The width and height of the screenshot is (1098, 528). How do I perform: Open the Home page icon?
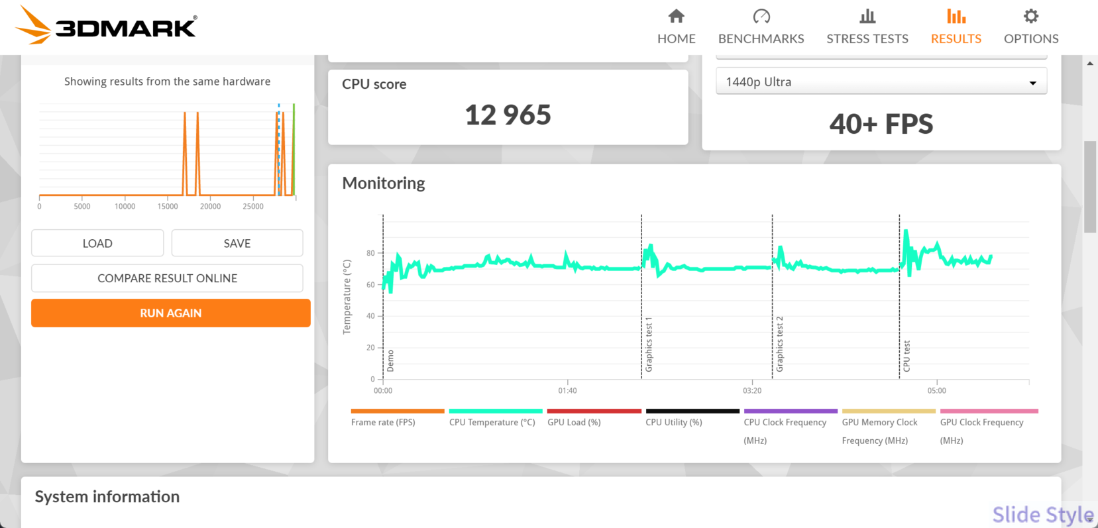pyautogui.click(x=676, y=17)
